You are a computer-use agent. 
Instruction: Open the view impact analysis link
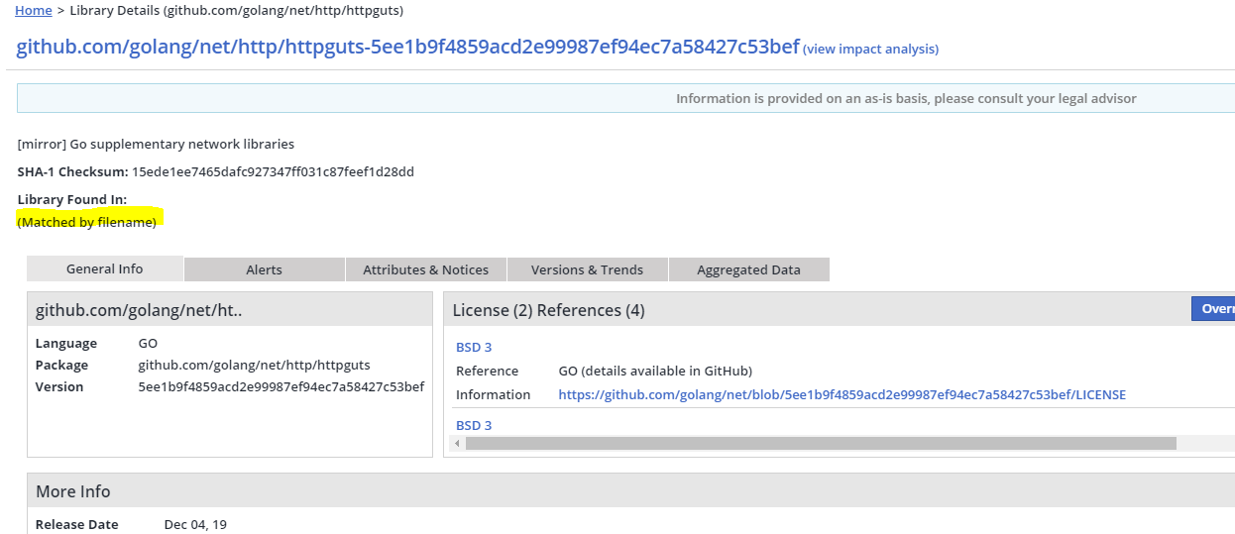(870, 49)
